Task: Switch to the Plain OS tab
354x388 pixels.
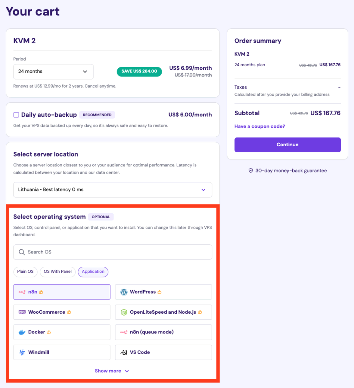Action: click(25, 272)
